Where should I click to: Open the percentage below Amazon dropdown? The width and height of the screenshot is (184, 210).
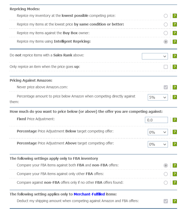[x=158, y=97]
